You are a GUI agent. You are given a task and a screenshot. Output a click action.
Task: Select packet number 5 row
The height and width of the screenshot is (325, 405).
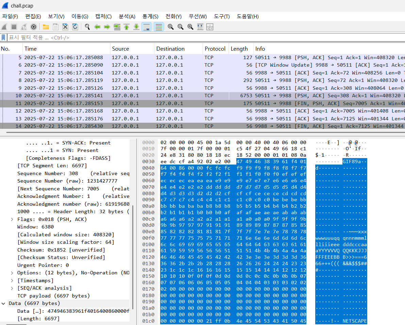203,57
